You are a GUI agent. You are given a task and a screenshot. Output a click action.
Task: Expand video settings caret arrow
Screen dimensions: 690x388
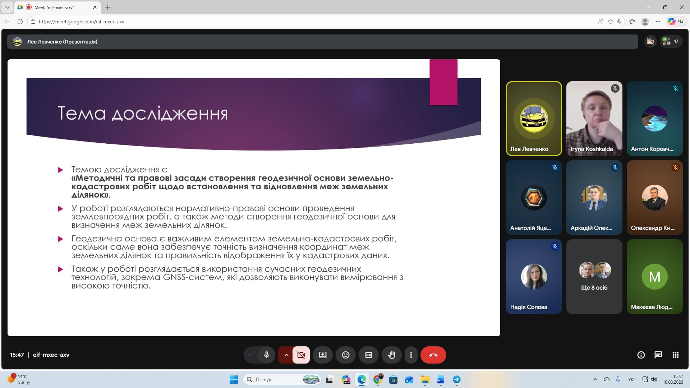point(286,355)
